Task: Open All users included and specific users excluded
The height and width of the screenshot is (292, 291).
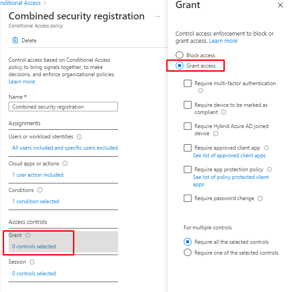Action: pyautogui.click(x=65, y=148)
